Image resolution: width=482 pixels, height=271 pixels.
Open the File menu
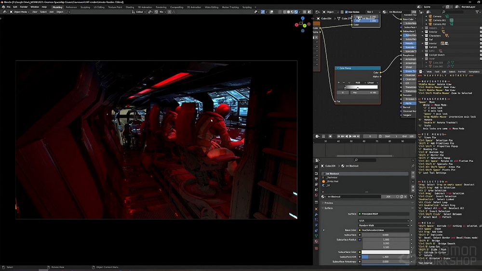click(x=9, y=7)
